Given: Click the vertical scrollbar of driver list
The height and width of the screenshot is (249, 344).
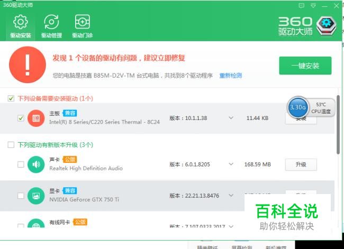Looking at the screenshot, I should (338, 125).
